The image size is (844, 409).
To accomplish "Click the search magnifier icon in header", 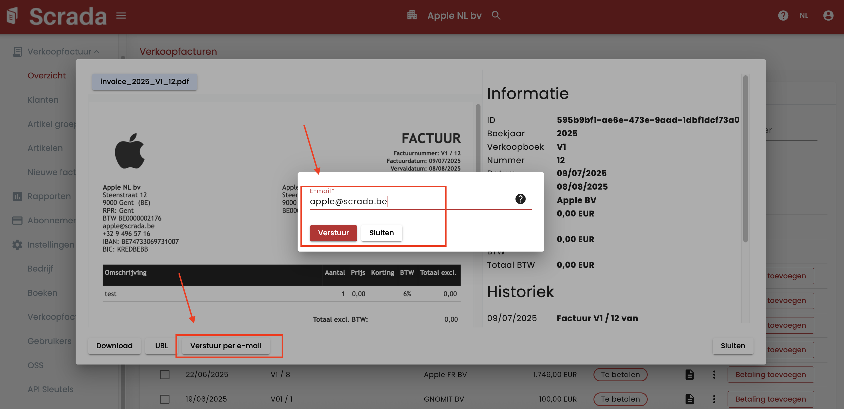I will [496, 15].
